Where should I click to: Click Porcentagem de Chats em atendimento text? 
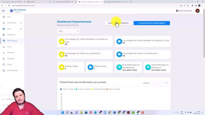(x=140, y=53)
